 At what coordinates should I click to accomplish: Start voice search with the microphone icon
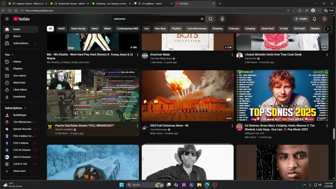pos(222,19)
